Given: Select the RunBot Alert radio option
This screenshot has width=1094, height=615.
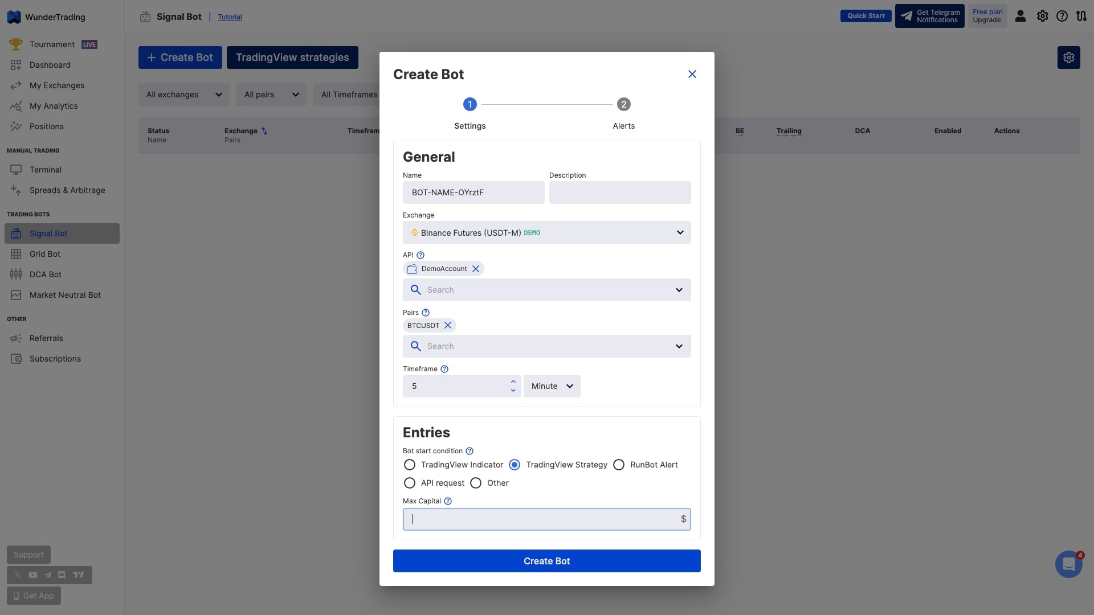Looking at the screenshot, I should tap(619, 465).
